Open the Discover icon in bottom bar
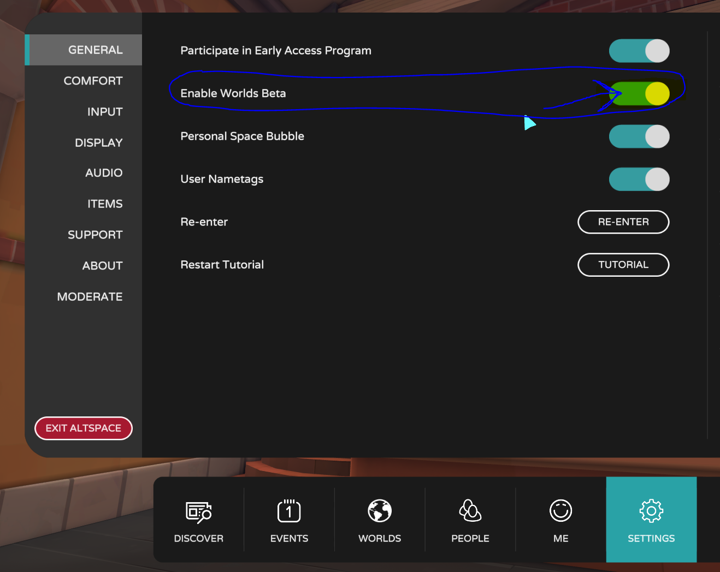Image resolution: width=720 pixels, height=572 pixels. coord(198,512)
